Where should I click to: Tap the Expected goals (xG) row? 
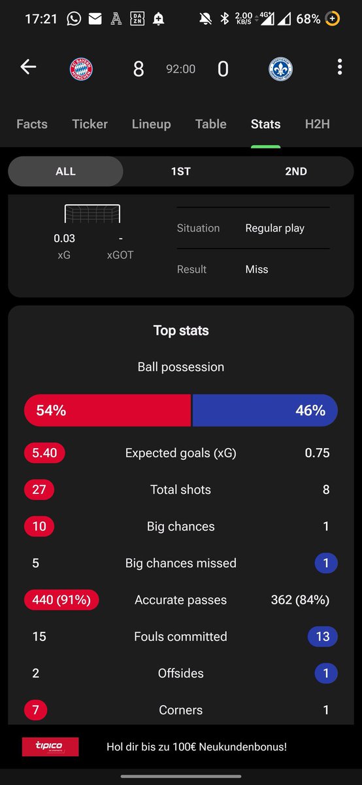coord(181,453)
